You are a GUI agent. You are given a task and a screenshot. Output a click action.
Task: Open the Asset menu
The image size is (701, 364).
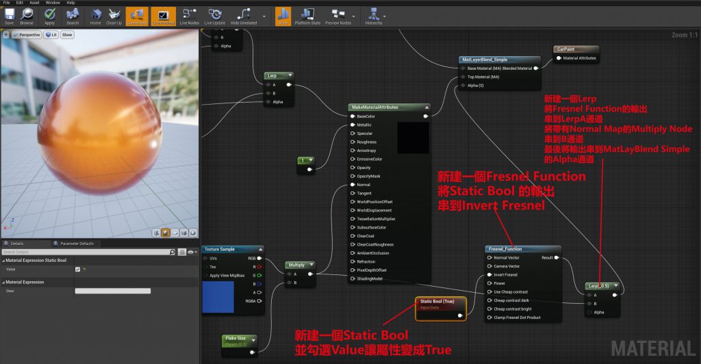[x=34, y=3]
